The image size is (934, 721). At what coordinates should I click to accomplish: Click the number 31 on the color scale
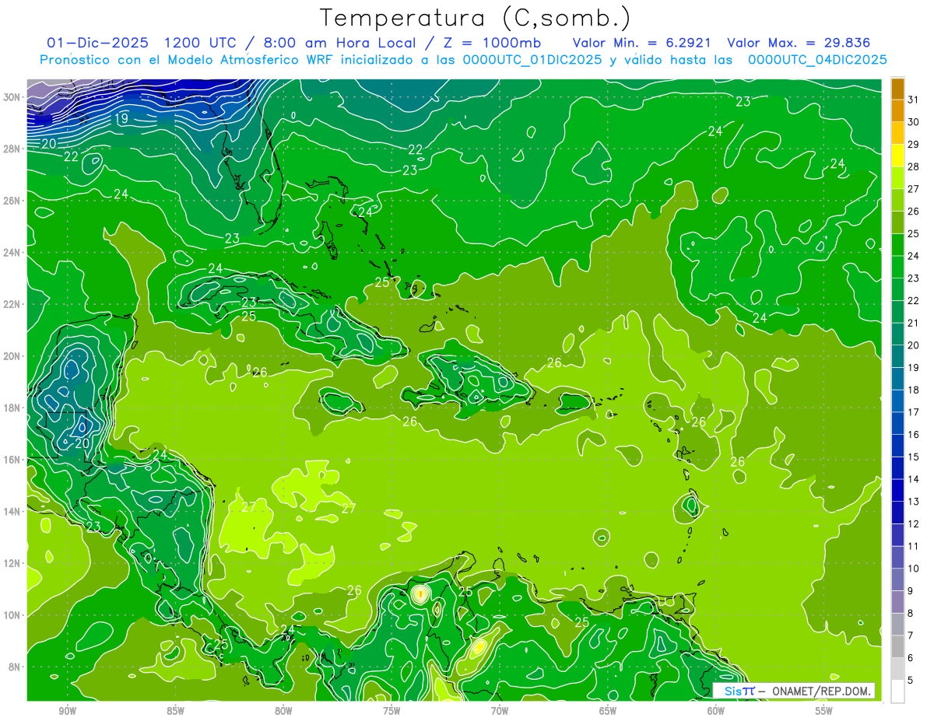click(x=914, y=99)
